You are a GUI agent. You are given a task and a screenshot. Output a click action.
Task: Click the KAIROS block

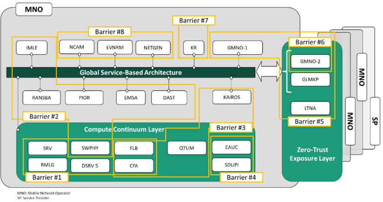point(232,97)
